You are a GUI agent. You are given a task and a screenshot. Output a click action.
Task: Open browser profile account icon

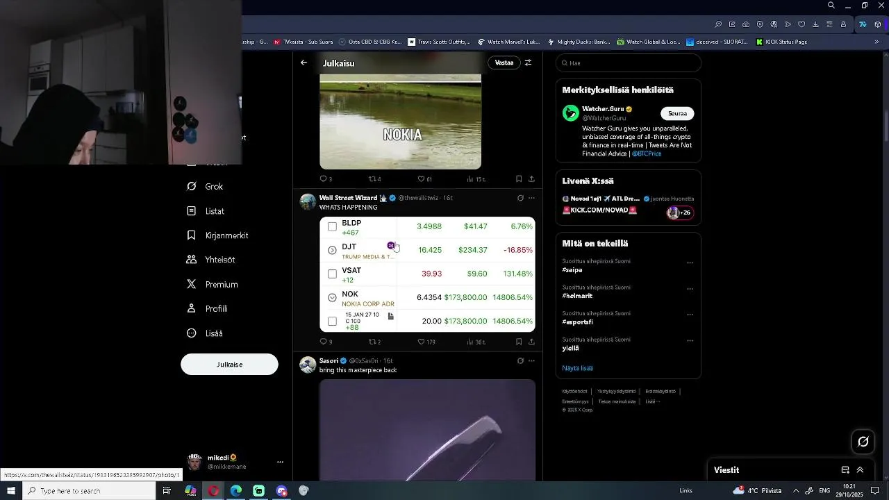[x=843, y=24]
